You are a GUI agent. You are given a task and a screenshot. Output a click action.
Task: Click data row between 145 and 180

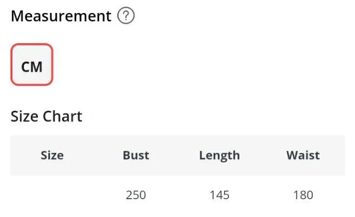click(261, 195)
